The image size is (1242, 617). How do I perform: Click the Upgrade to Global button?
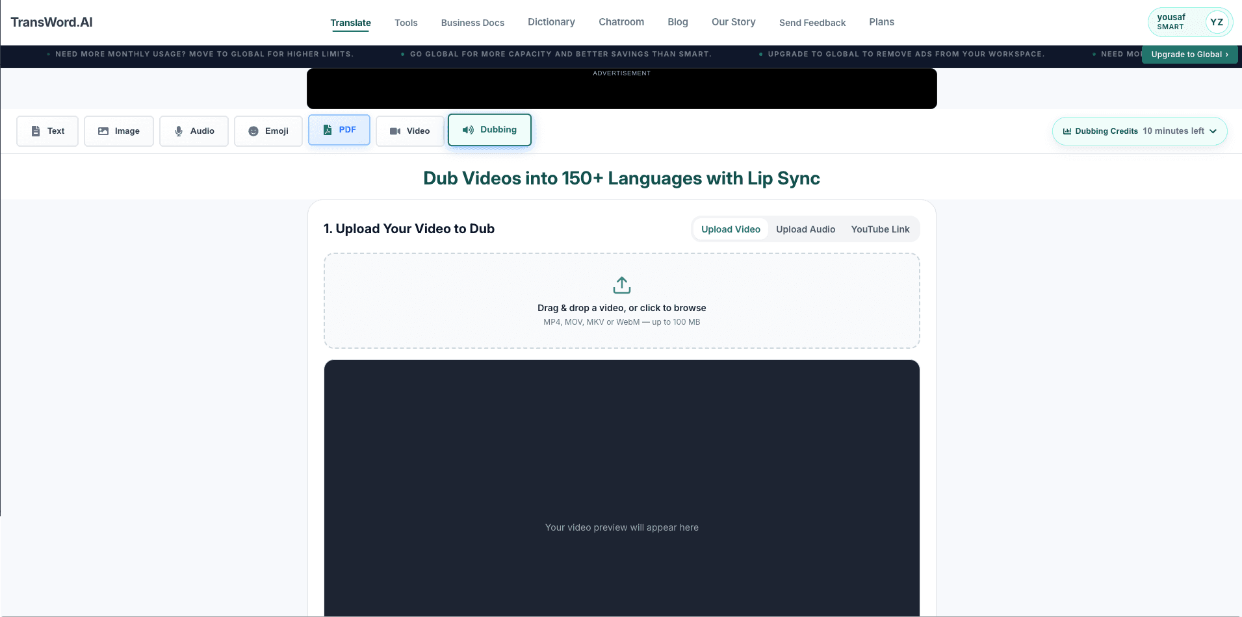(1189, 55)
